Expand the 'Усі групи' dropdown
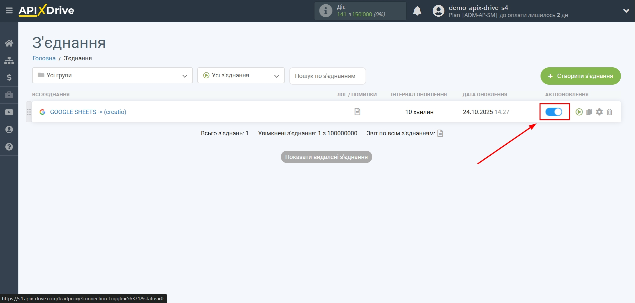Image resolution: width=635 pixels, height=303 pixels. point(112,75)
